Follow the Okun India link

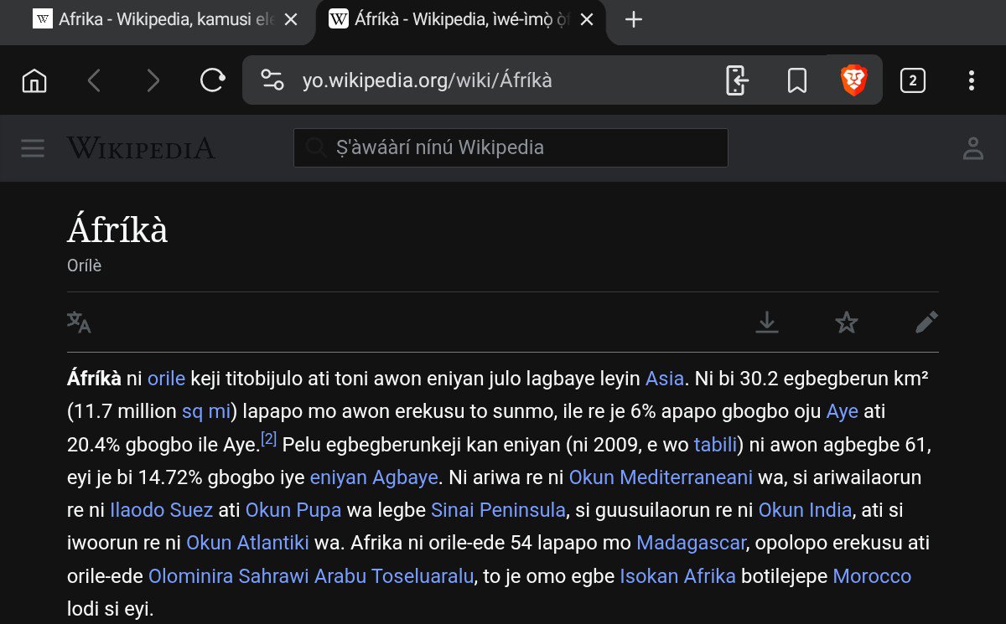805,510
